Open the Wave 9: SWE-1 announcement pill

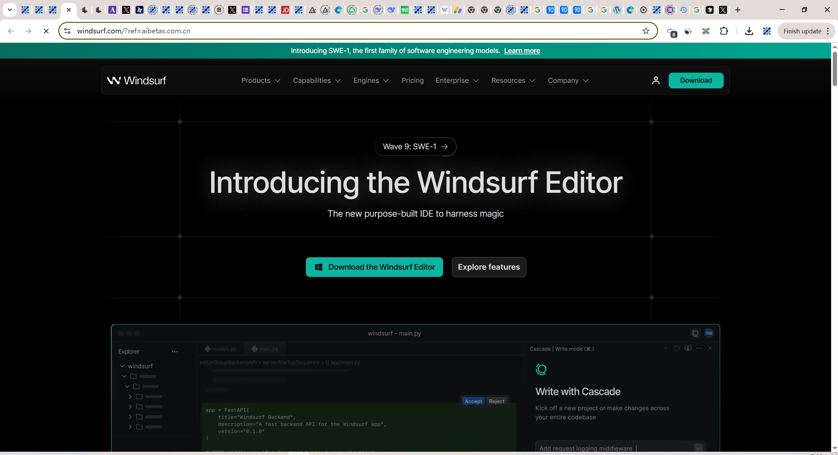tap(415, 147)
